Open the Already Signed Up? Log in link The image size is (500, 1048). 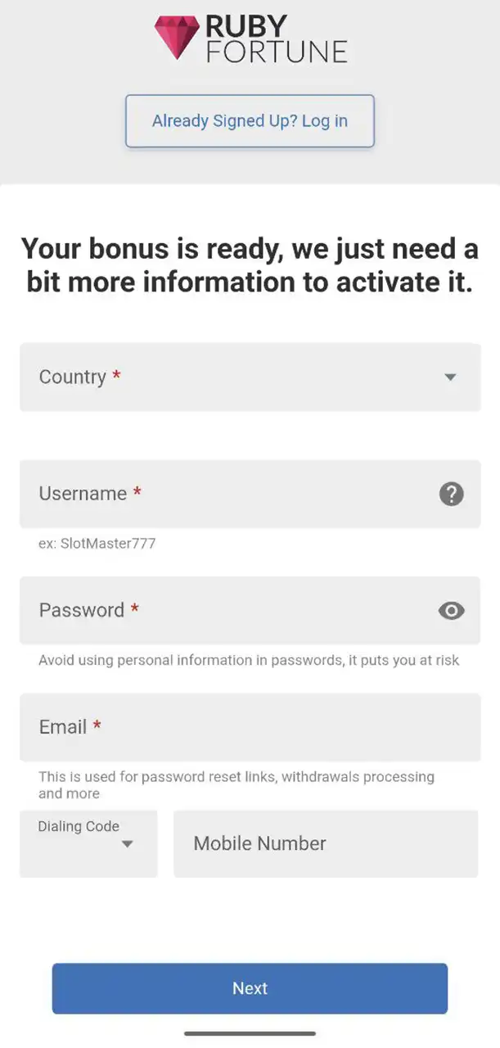click(x=250, y=121)
